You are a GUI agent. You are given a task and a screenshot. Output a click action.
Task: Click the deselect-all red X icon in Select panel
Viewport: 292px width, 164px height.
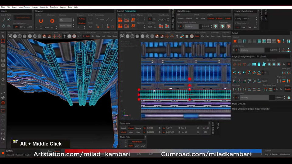pyautogui.click(x=235, y=41)
